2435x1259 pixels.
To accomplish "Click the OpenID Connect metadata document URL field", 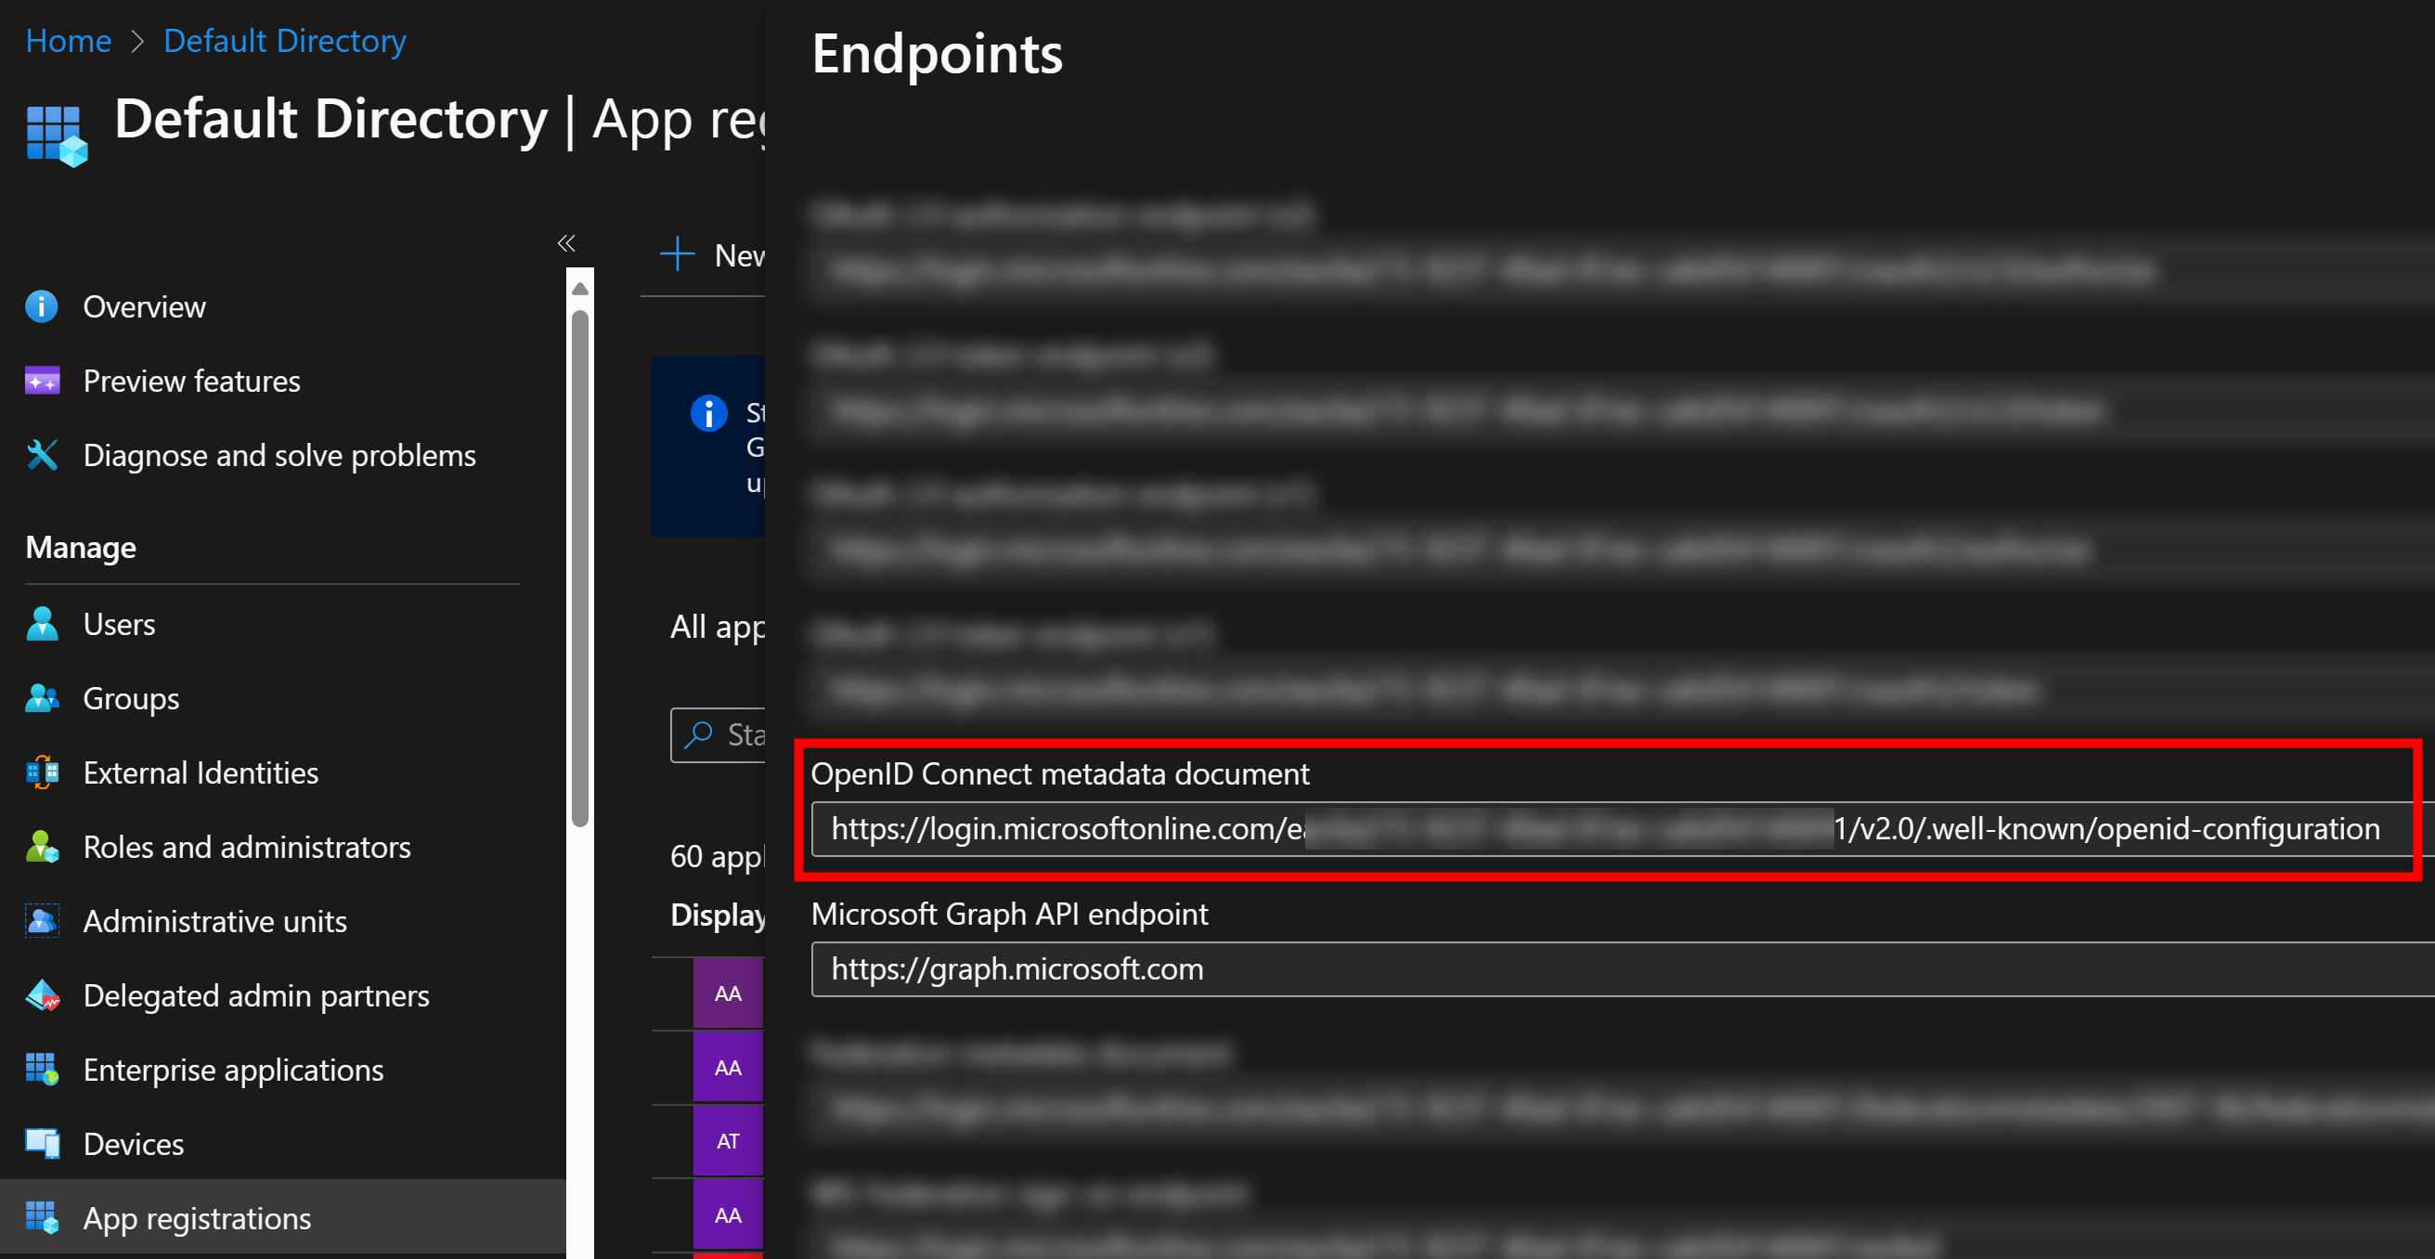I will (1622, 829).
